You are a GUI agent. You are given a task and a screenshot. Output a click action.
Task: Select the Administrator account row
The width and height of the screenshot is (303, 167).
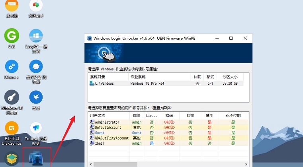tap(168, 122)
